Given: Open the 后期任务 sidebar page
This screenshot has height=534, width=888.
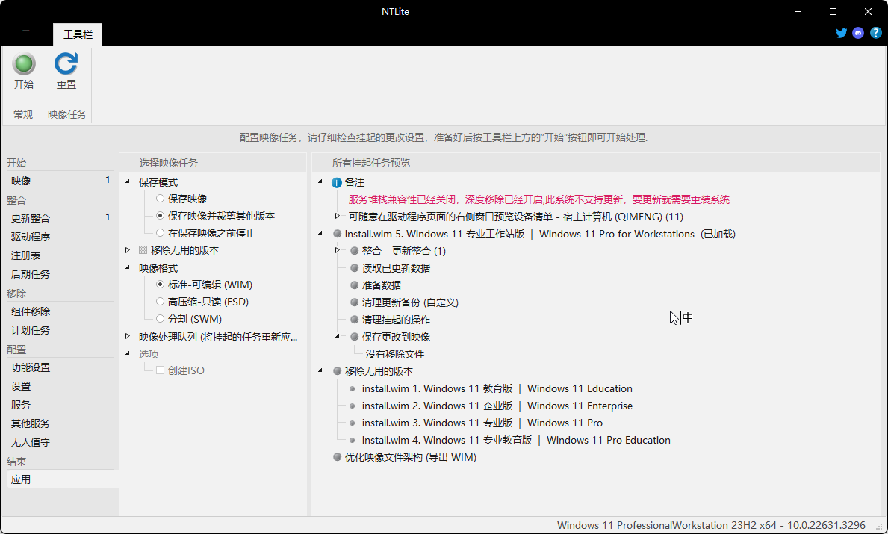Looking at the screenshot, I should 60,274.
